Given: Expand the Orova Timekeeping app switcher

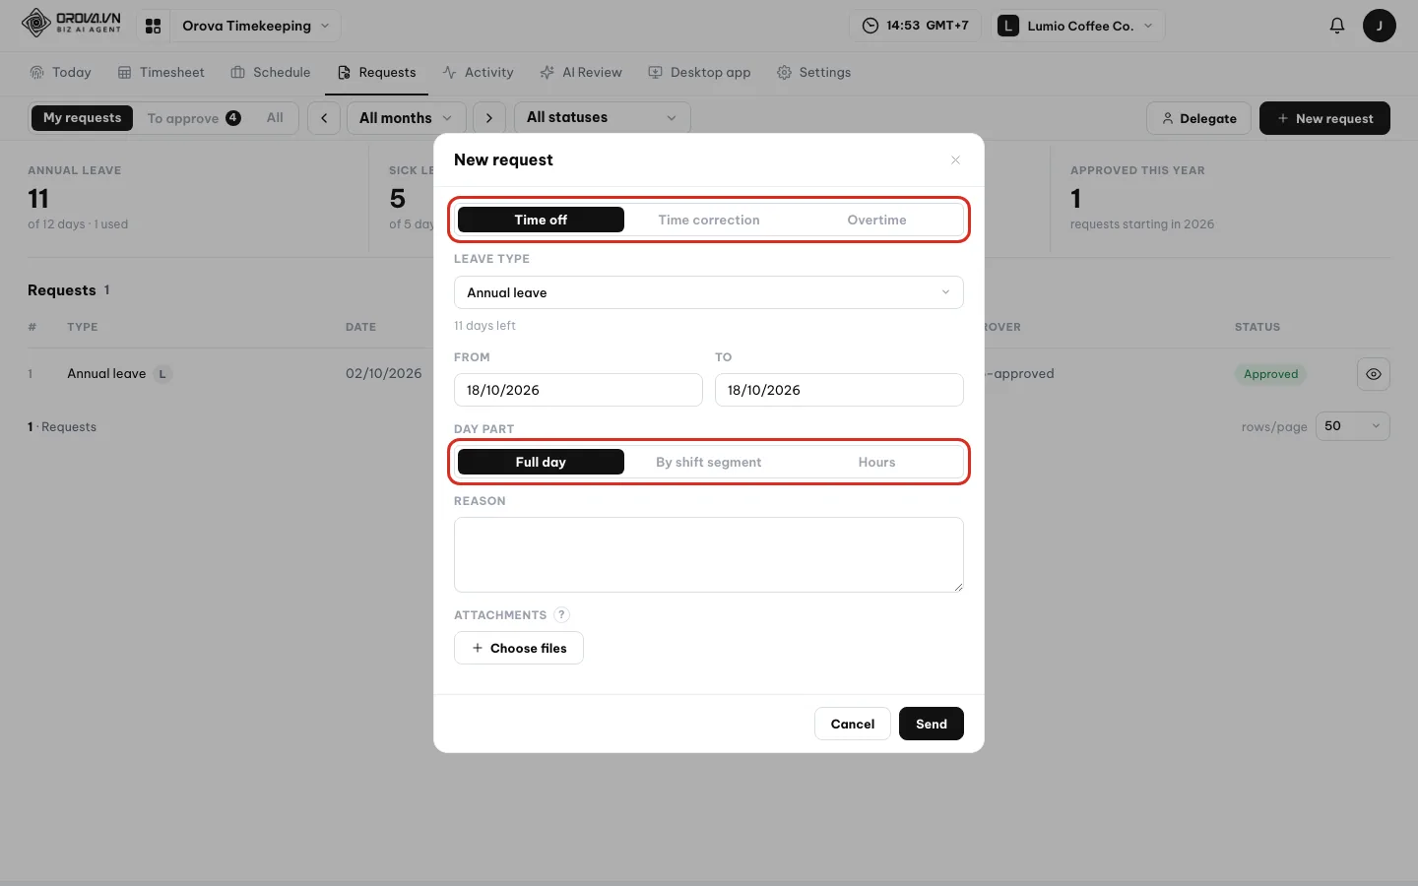Looking at the screenshot, I should pos(256,26).
